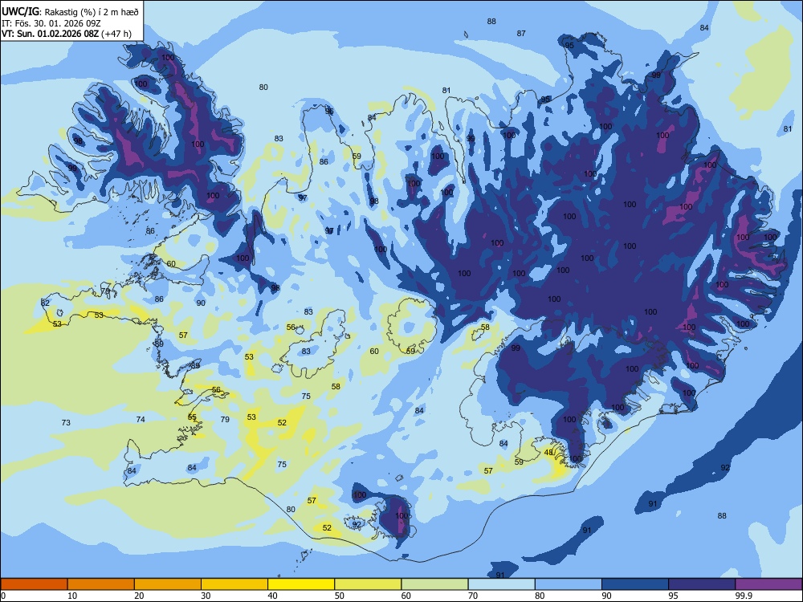Select the dark blue 90–95 legend swatch

(x=635, y=584)
